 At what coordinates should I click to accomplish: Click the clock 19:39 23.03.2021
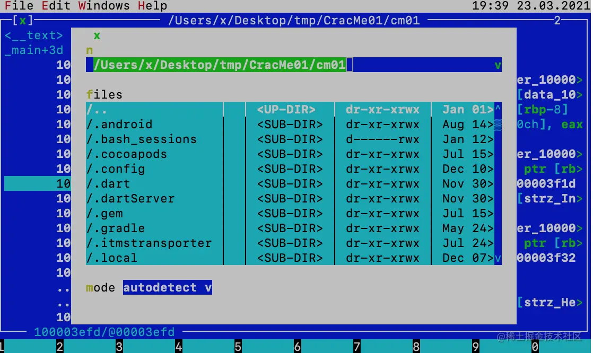tap(531, 6)
